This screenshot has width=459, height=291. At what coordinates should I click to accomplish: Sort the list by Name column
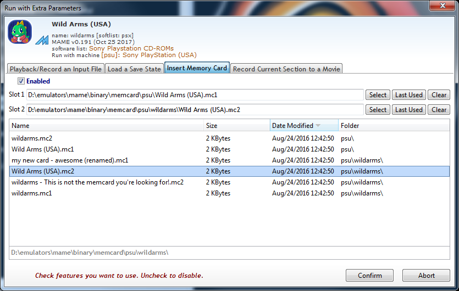click(106, 126)
